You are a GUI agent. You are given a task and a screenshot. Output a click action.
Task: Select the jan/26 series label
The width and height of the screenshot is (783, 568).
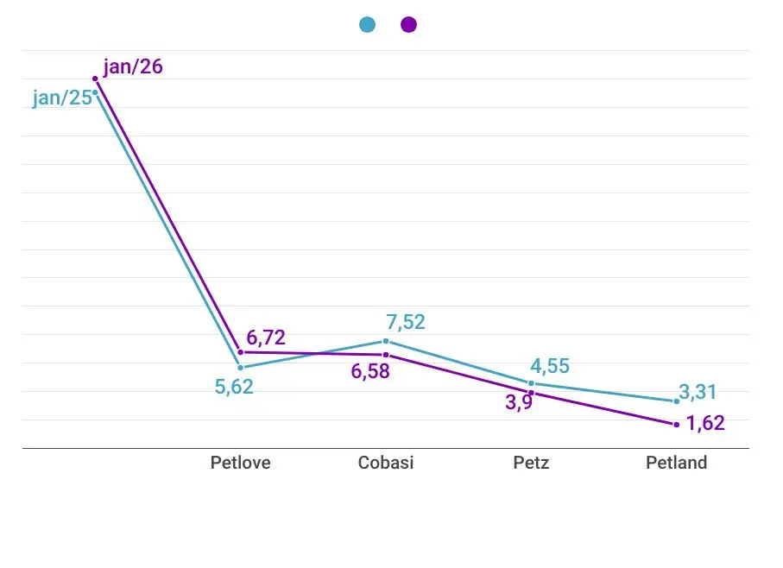tap(133, 66)
